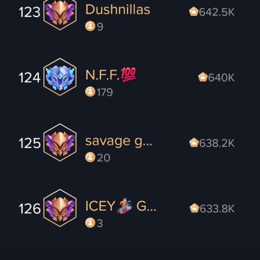Viewport: 260px width, 260px height.
Task: Tap crown icon beside 638.2K score
Action: point(194,143)
